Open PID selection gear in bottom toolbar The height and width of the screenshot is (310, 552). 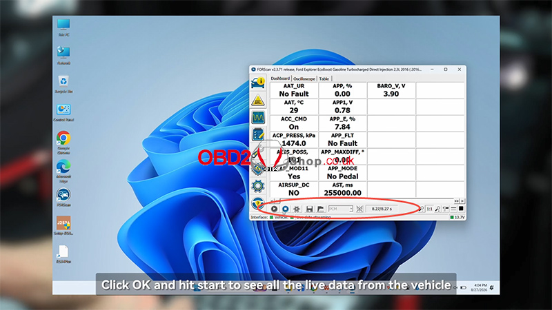tap(297, 209)
